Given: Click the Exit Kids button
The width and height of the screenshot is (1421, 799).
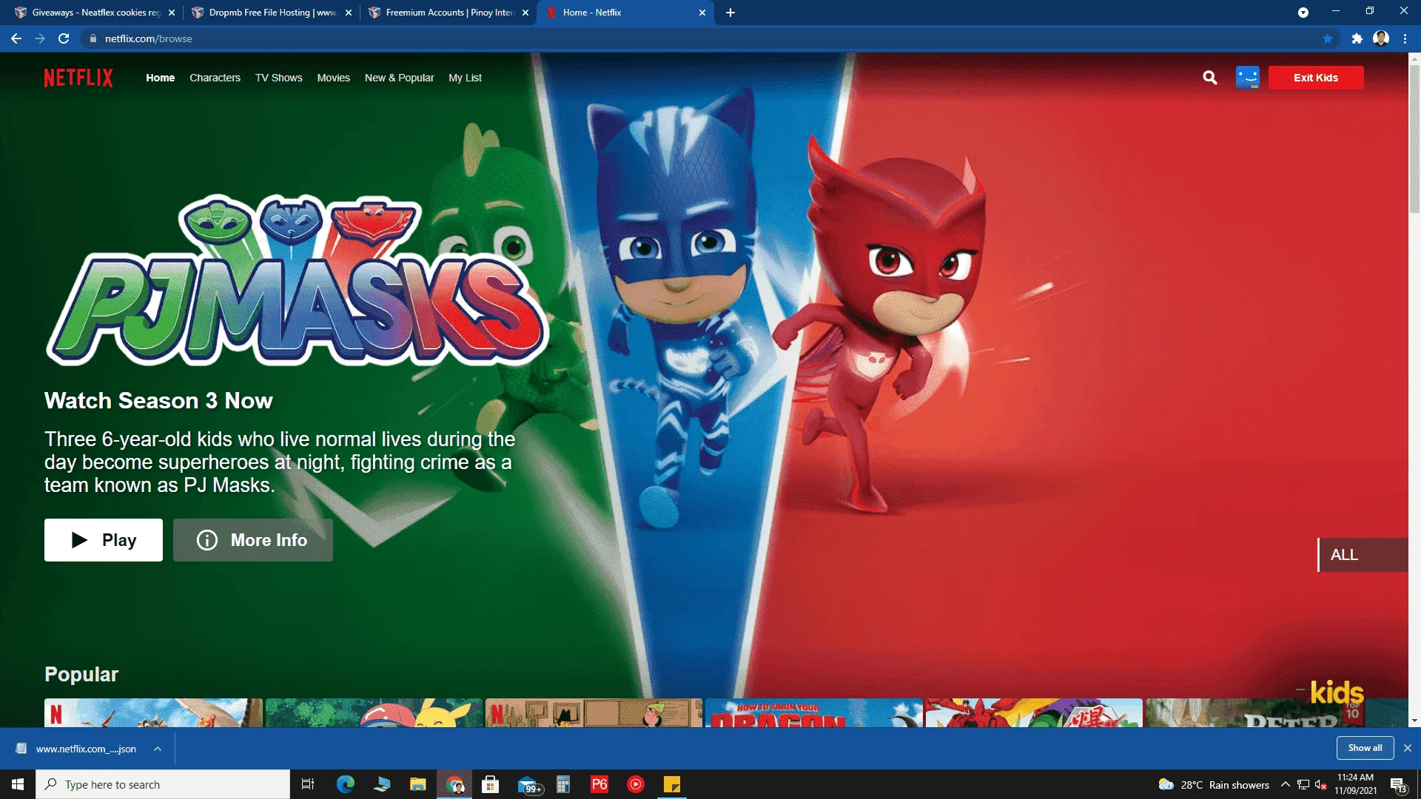Looking at the screenshot, I should [1316, 78].
